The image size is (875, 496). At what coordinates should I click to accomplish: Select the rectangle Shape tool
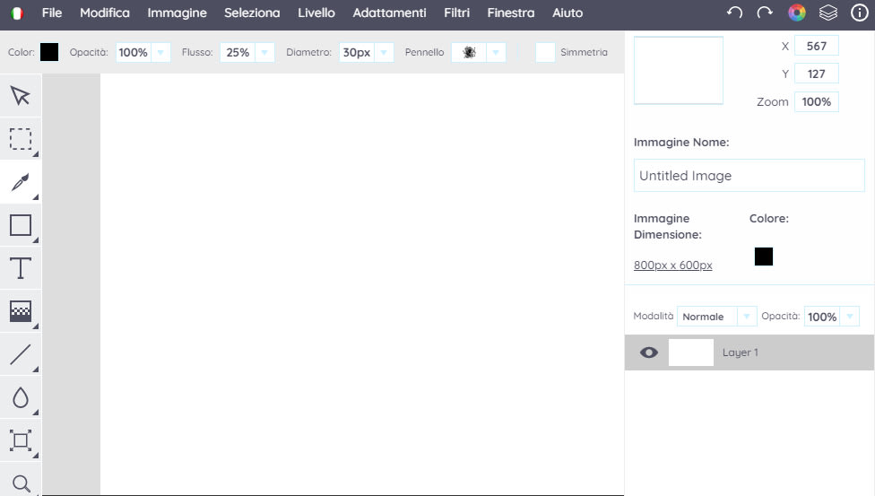coord(21,225)
